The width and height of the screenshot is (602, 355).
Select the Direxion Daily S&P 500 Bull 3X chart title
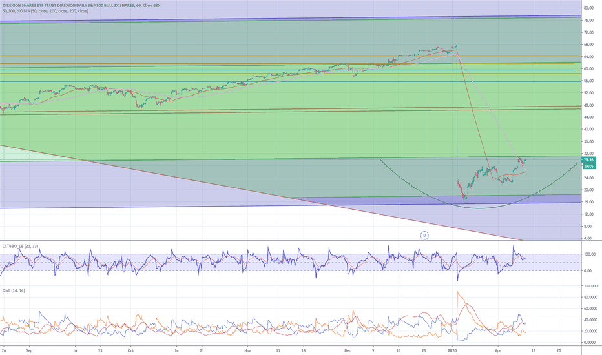[81, 5]
